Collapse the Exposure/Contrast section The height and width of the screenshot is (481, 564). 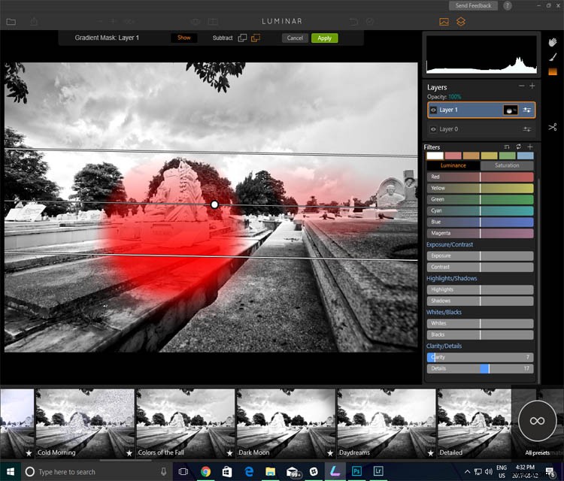pyautogui.click(x=450, y=244)
